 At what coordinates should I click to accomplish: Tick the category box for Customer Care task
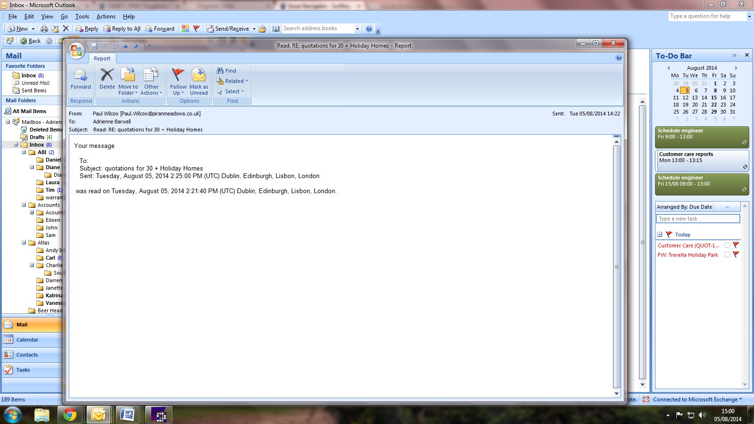point(727,245)
